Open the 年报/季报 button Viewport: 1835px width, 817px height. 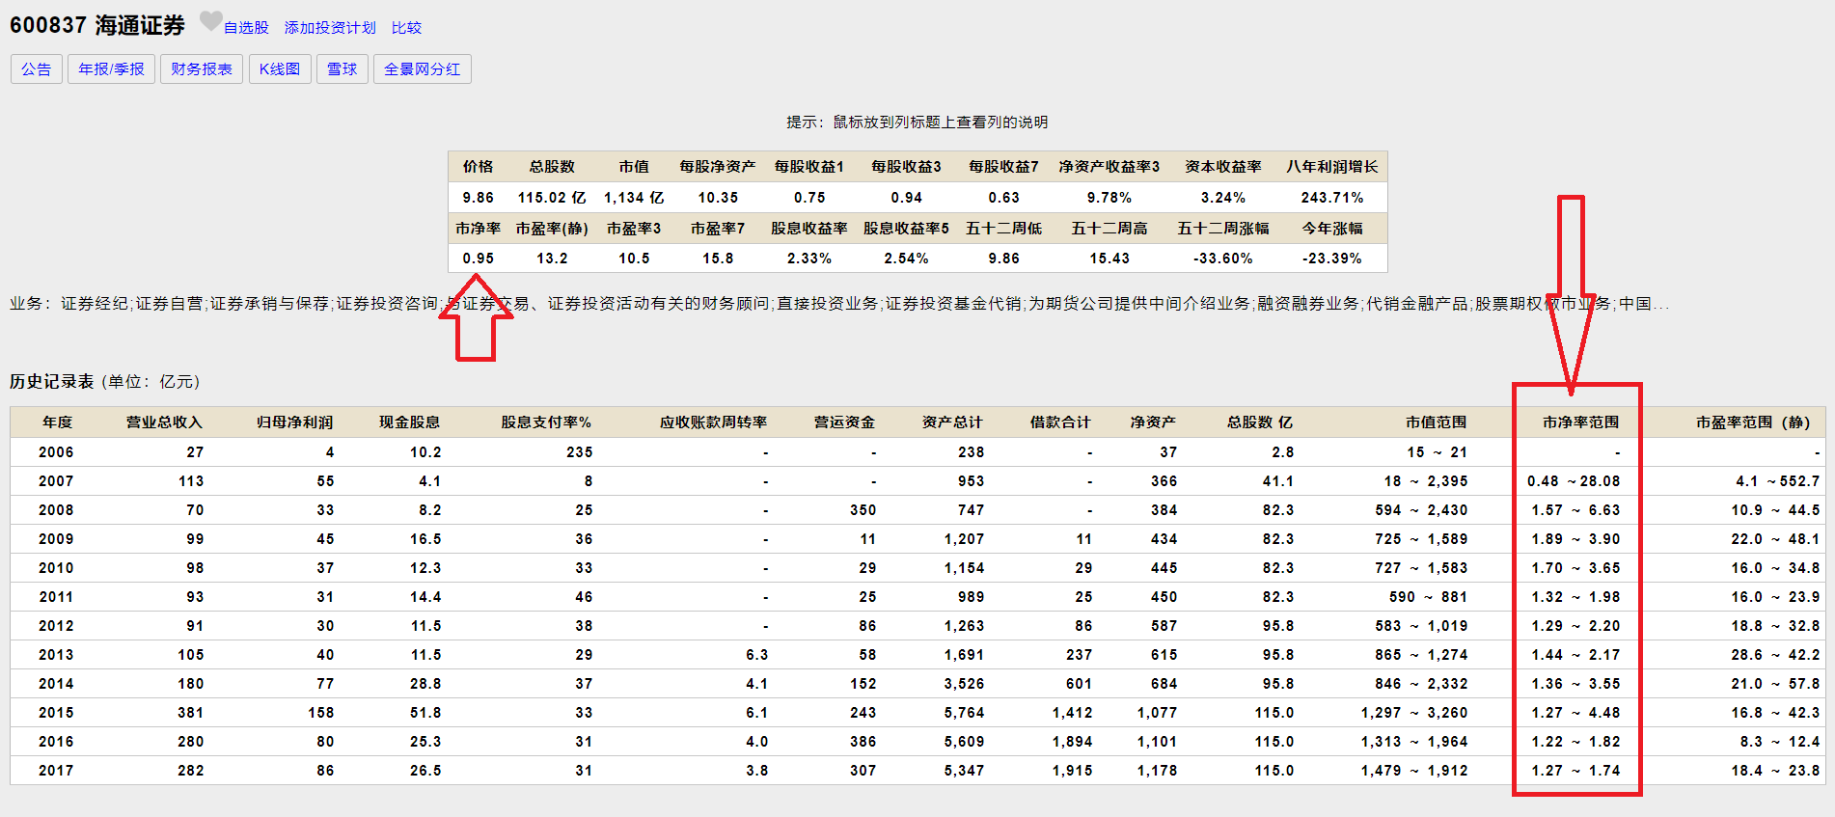pyautogui.click(x=111, y=69)
